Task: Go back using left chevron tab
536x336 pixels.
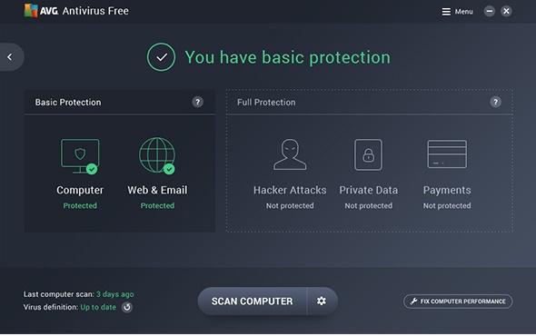Action: [11, 56]
